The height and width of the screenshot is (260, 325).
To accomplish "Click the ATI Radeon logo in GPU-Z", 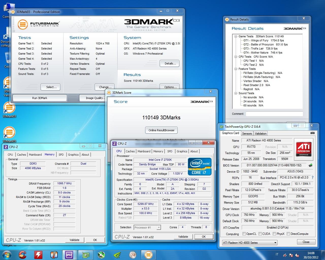I will click(x=303, y=149).
